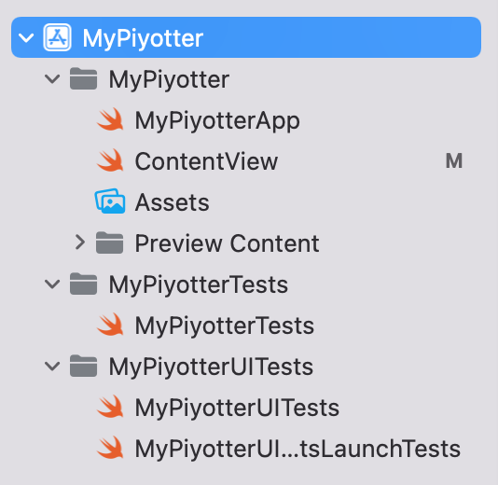498x485 pixels.
Task: Click the Xcode project icon beside MyPiyotter
Action: tap(57, 37)
